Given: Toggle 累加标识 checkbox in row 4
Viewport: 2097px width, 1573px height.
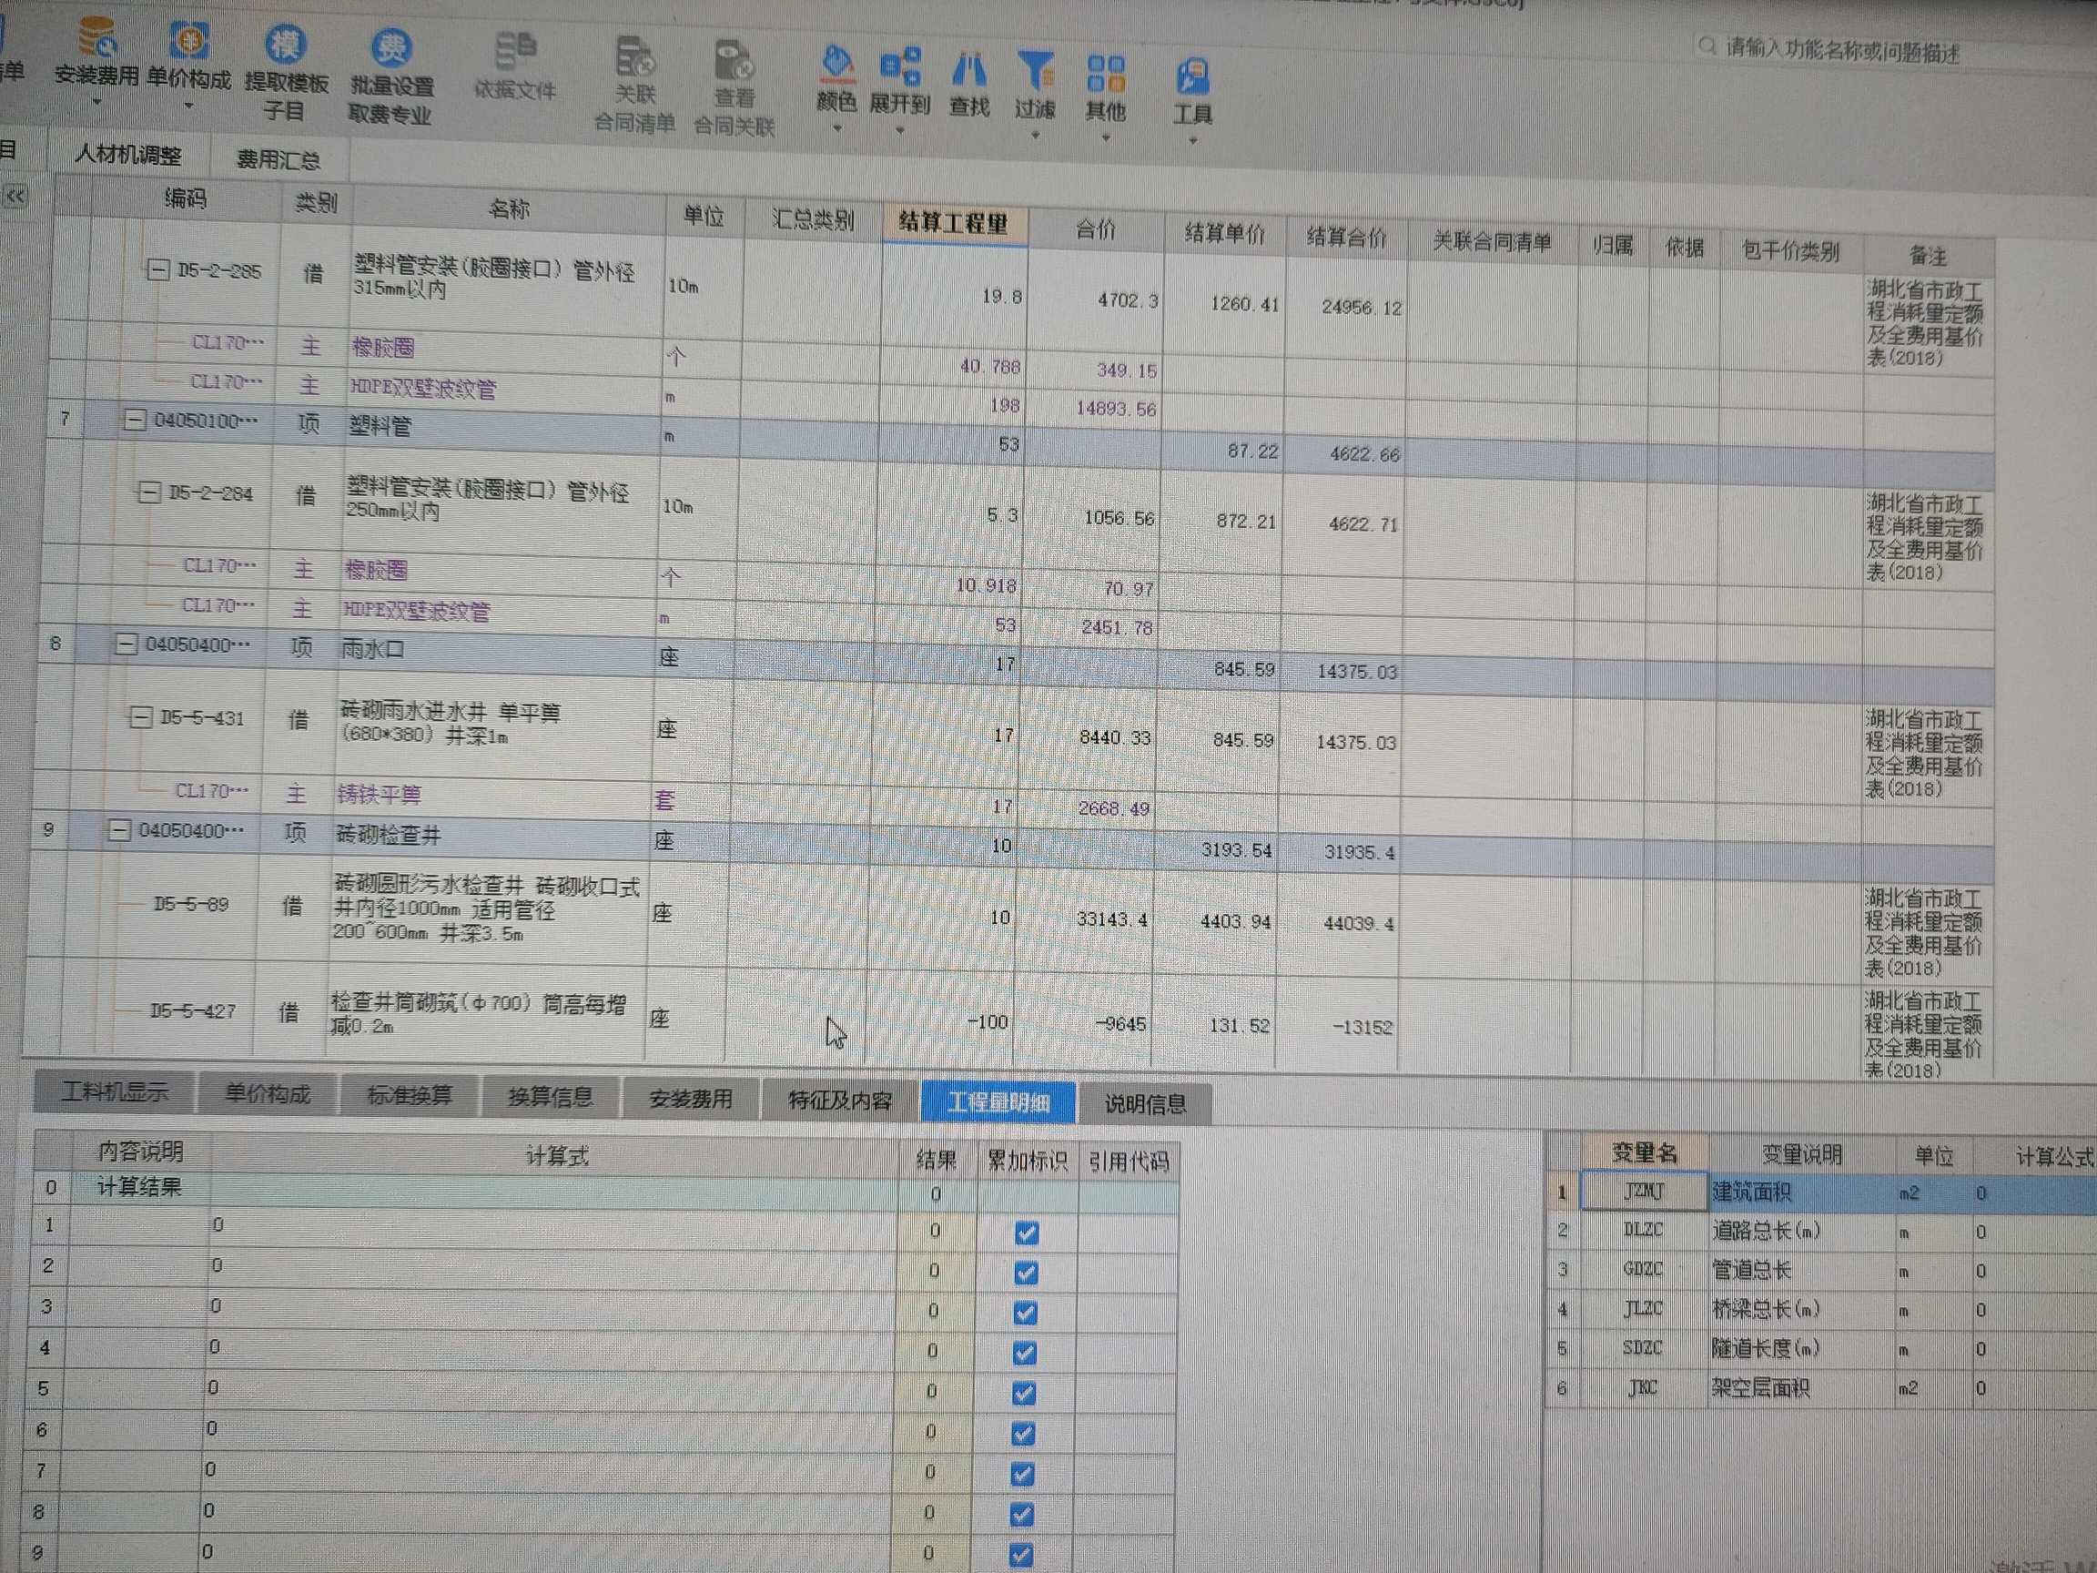Looking at the screenshot, I should [1024, 1353].
